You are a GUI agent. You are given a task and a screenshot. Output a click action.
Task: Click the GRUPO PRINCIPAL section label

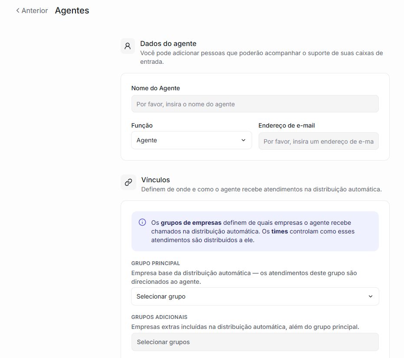tap(155, 263)
